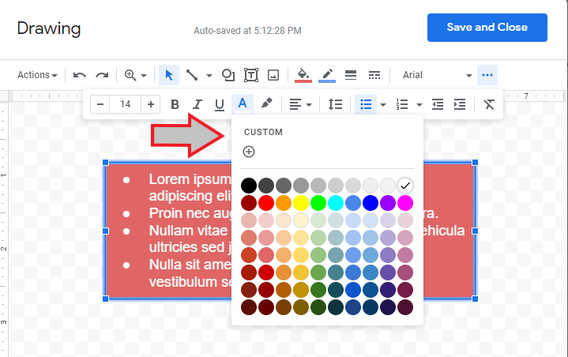Open the Border dash icon

click(x=374, y=75)
